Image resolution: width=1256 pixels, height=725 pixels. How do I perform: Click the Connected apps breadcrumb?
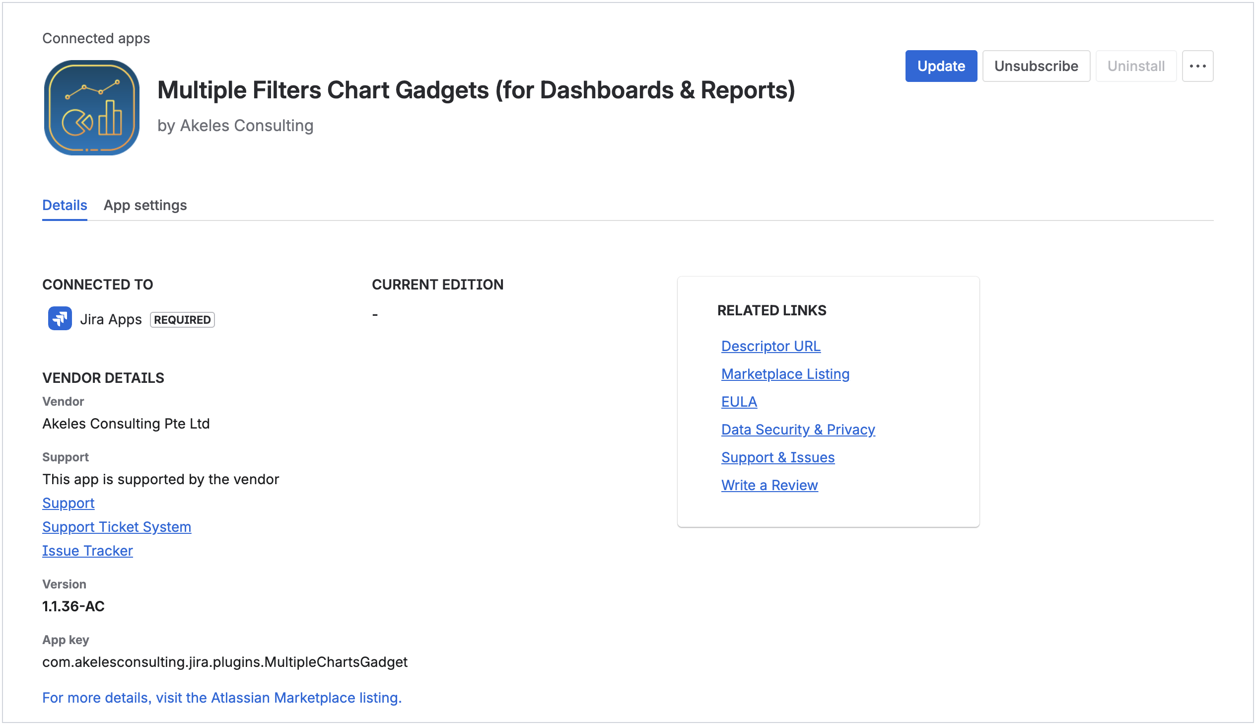coord(96,38)
